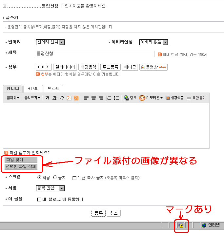Align text to the left
This screenshot has width=224, height=236.
[x=86, y=98]
